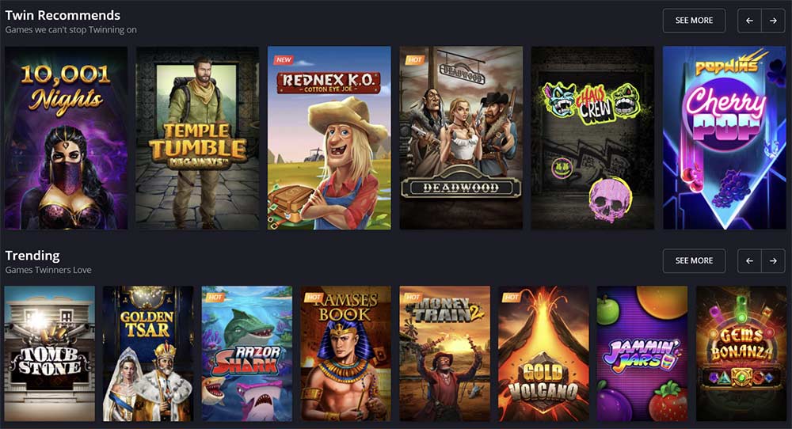
Task: Play the Rednex K.O. game tile
Action: (x=329, y=139)
